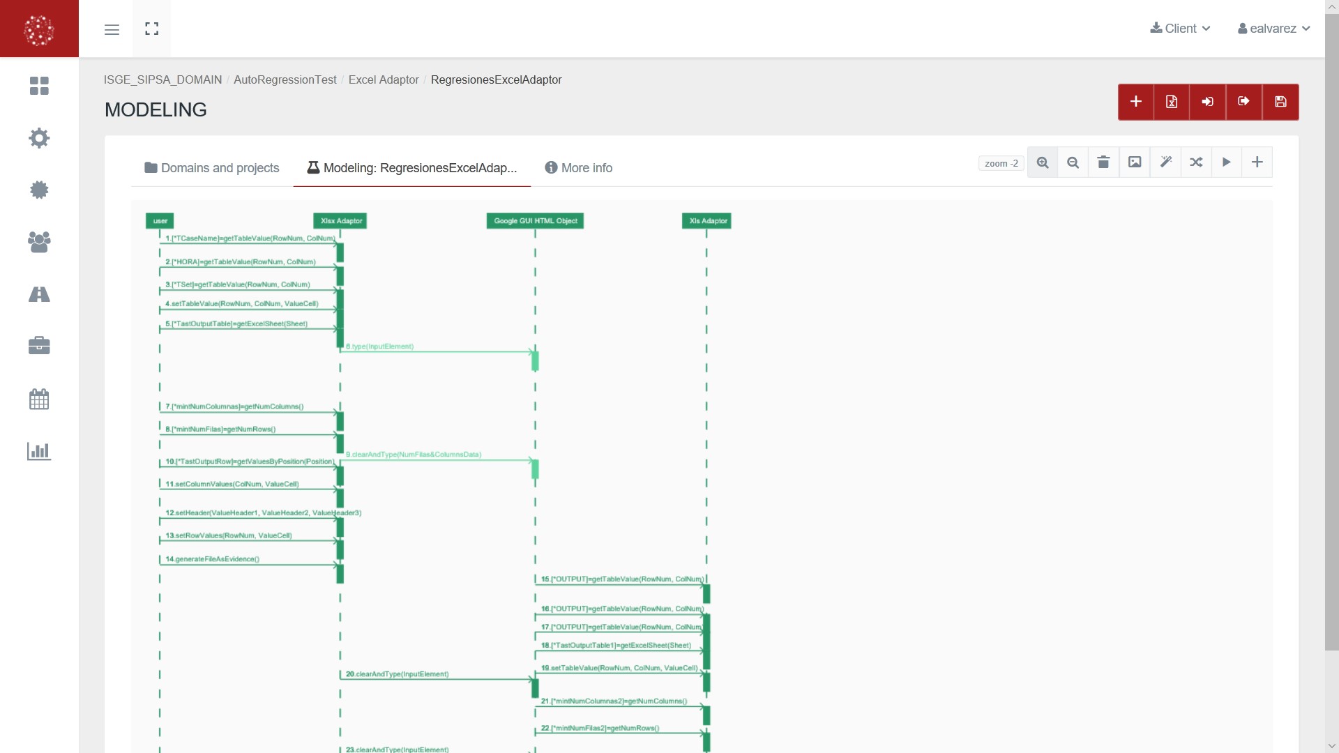Screen dimensions: 1339x753
Task: Open the ealvarez user dropdown
Action: (1274, 29)
